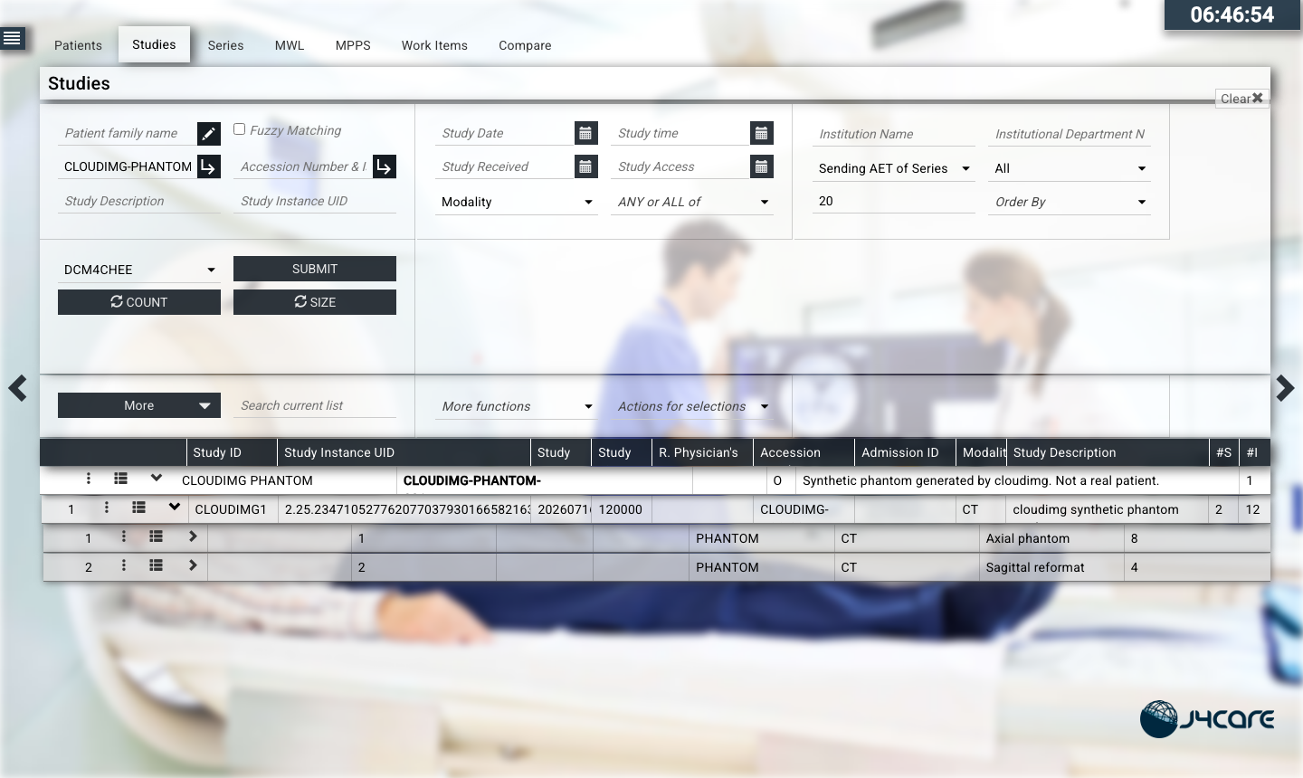Click the arrow icon next to CLOUDIMG-PHANTOM field
The image size is (1303, 778).
pyautogui.click(x=209, y=166)
